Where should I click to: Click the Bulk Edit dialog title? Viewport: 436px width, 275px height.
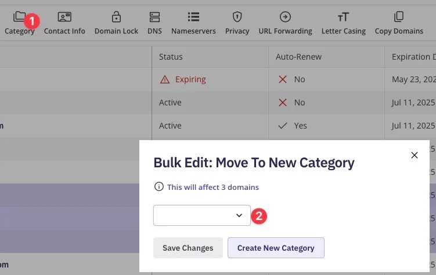pos(254,163)
